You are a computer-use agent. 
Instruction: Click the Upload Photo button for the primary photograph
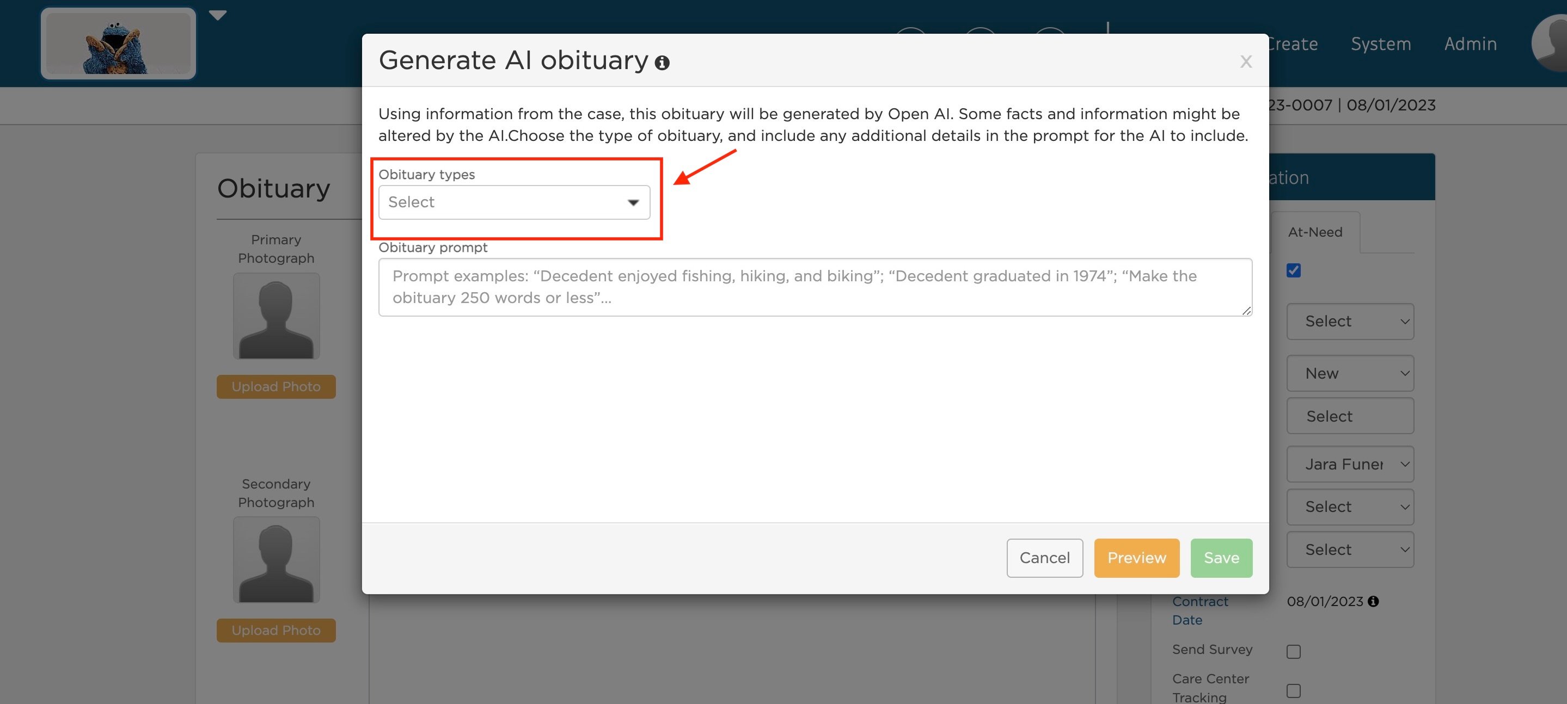[276, 386]
